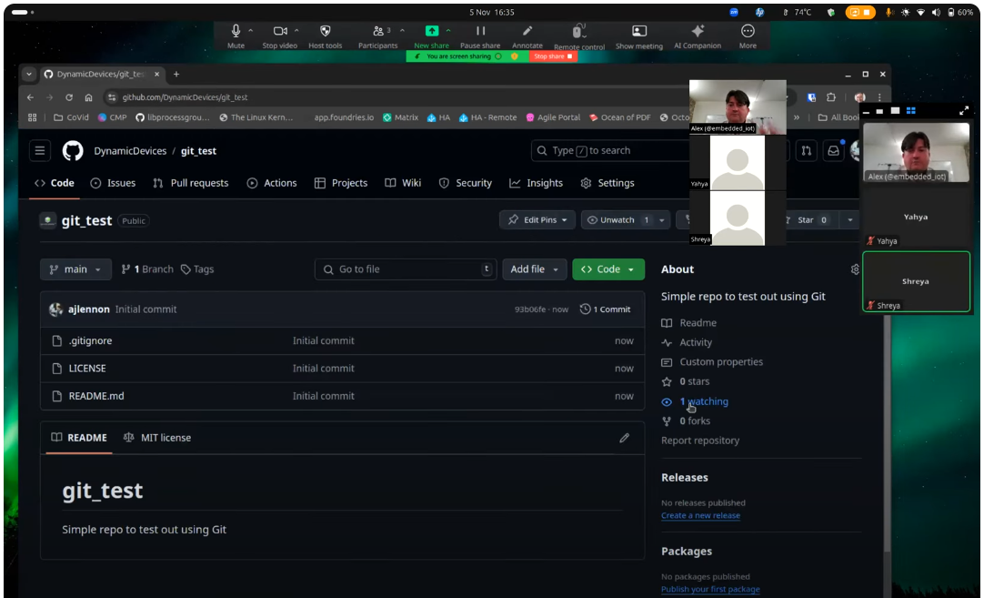
Task: Open the Add file dropdown
Action: point(535,269)
